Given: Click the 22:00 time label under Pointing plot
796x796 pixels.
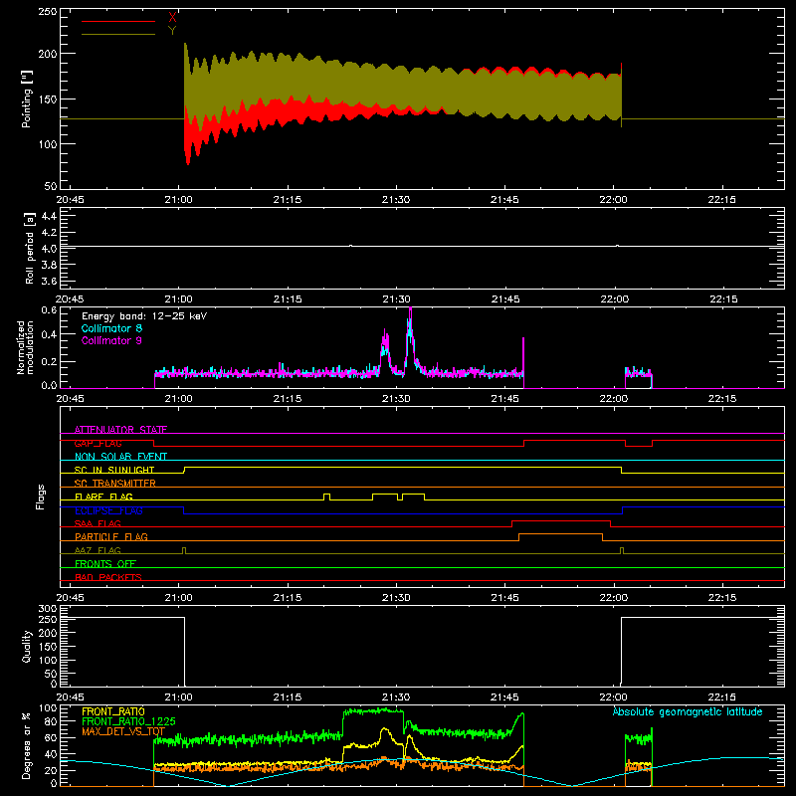Looking at the screenshot, I should point(613,200).
